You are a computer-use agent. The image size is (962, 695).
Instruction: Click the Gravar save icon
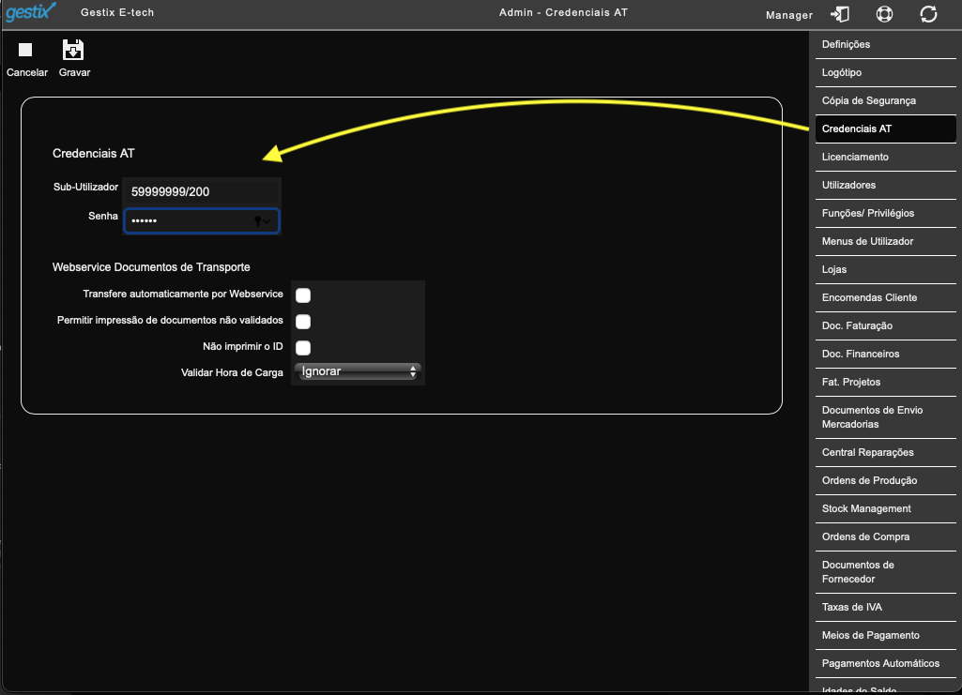click(x=73, y=50)
